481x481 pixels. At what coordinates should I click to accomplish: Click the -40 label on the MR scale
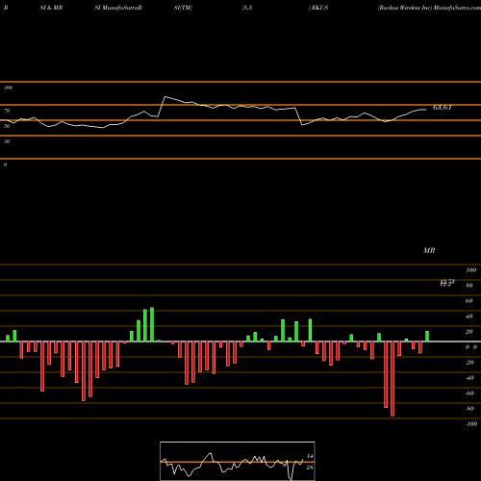pos(469,378)
